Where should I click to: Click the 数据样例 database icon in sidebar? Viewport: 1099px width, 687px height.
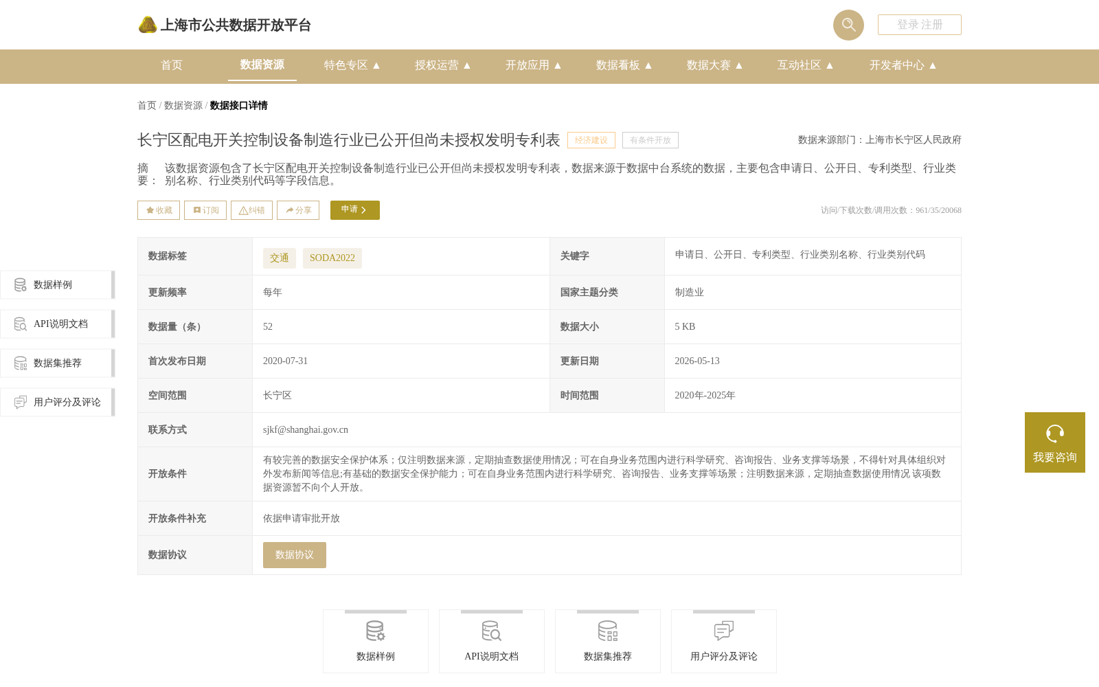coord(21,285)
